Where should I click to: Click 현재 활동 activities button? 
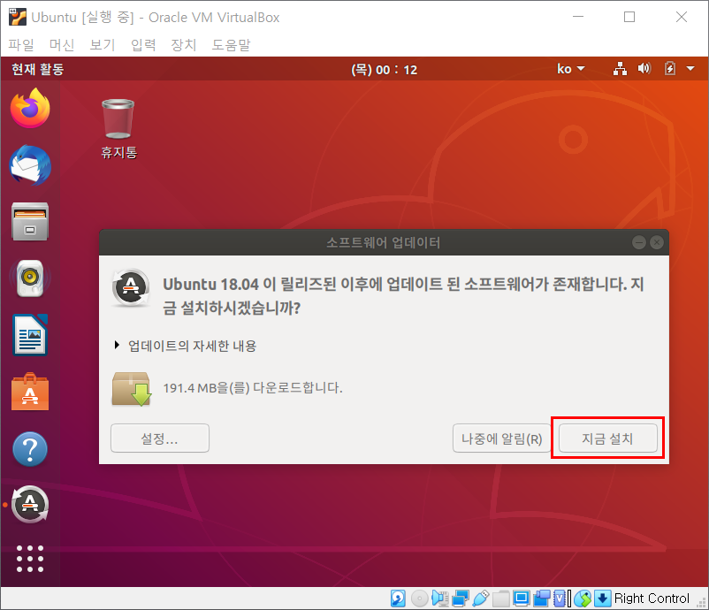pyautogui.click(x=37, y=69)
